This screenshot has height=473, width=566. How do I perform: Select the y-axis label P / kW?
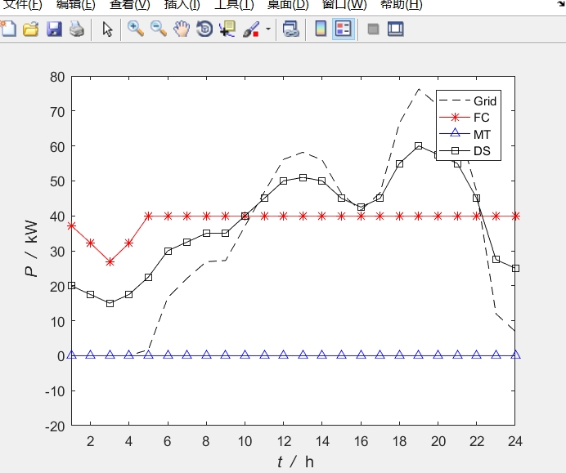pyautogui.click(x=31, y=248)
